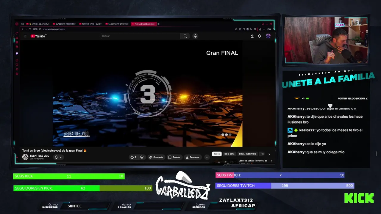Focus the Buscar search field
381x214 pixels.
coord(140,36)
